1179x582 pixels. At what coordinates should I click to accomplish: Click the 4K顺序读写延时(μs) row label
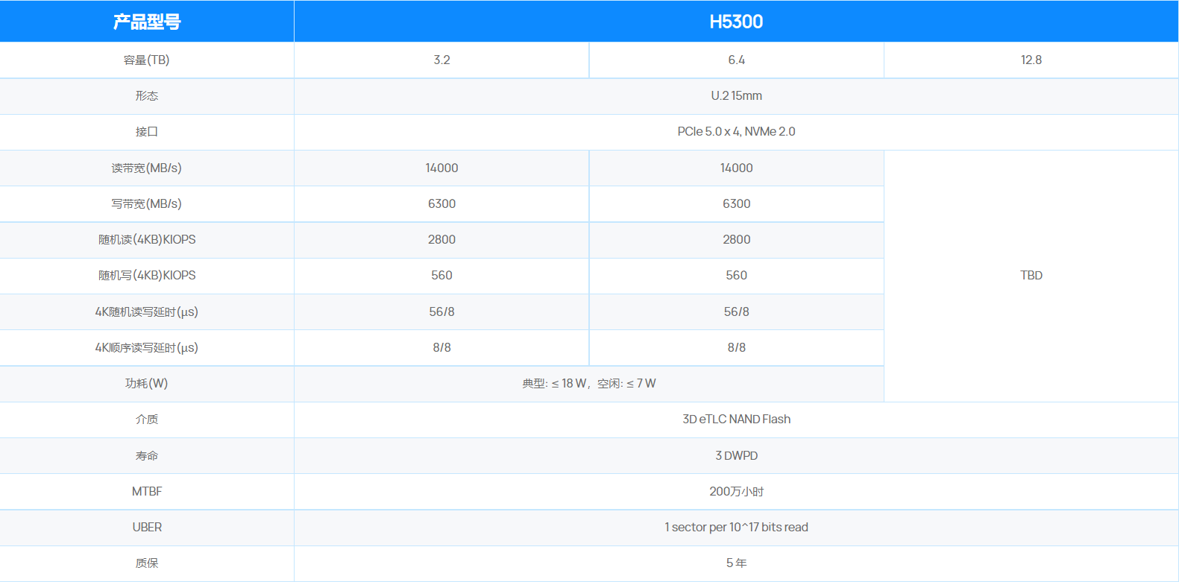147,348
